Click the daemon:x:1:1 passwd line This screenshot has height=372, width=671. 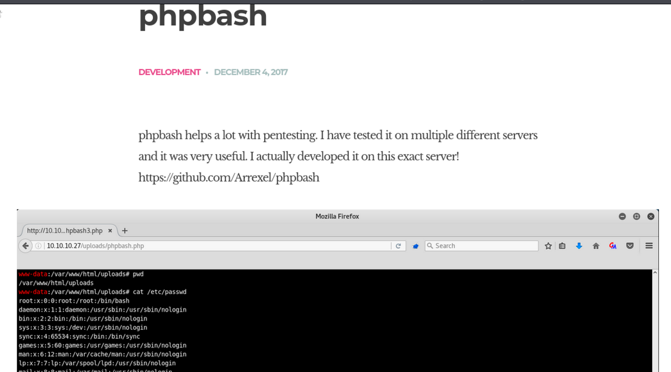click(103, 310)
